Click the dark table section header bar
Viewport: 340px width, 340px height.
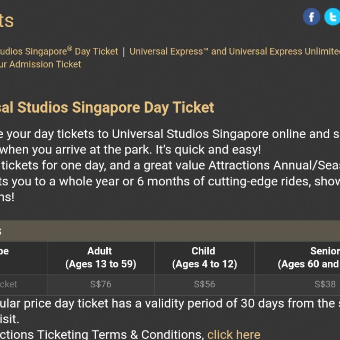[x=170, y=231]
